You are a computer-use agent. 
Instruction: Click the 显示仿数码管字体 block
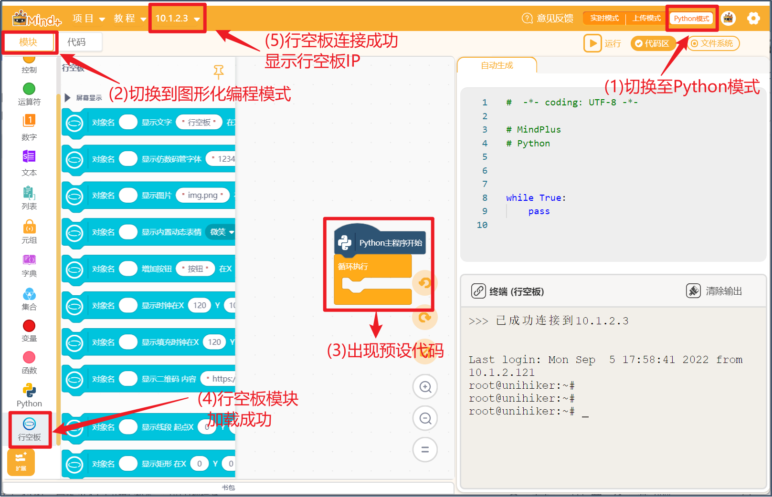[x=148, y=160]
